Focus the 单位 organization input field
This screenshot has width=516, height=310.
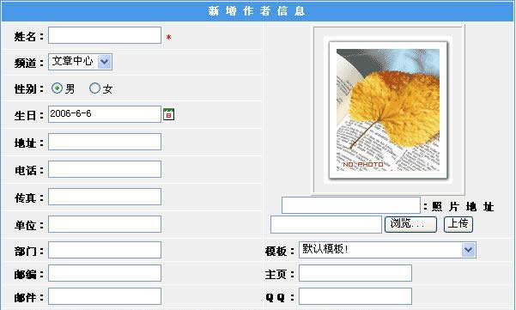coord(105,224)
